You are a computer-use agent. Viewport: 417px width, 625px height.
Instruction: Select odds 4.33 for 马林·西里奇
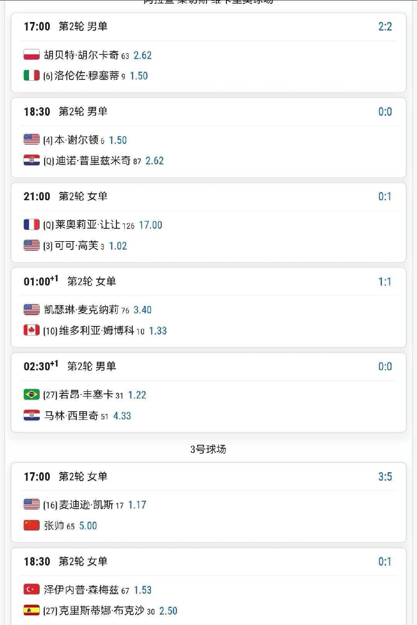[122, 416]
